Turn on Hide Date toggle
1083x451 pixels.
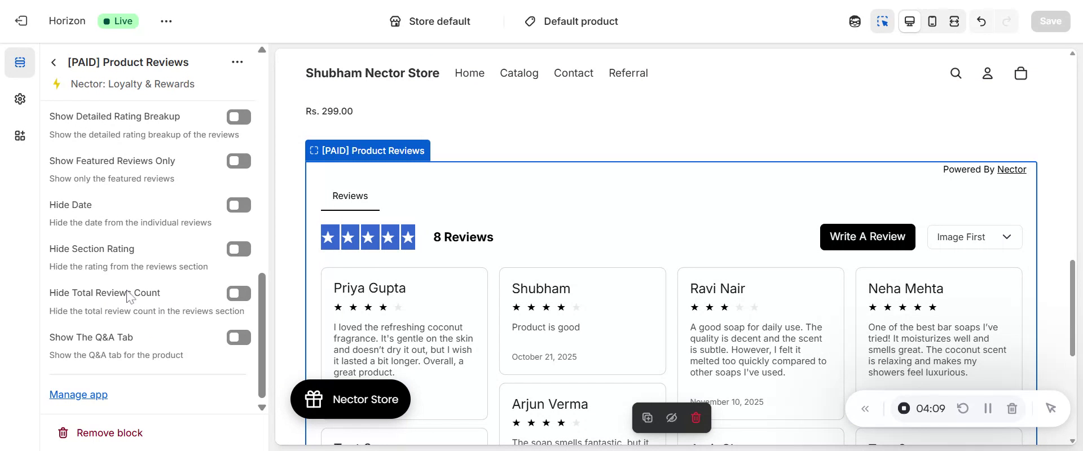tap(239, 205)
